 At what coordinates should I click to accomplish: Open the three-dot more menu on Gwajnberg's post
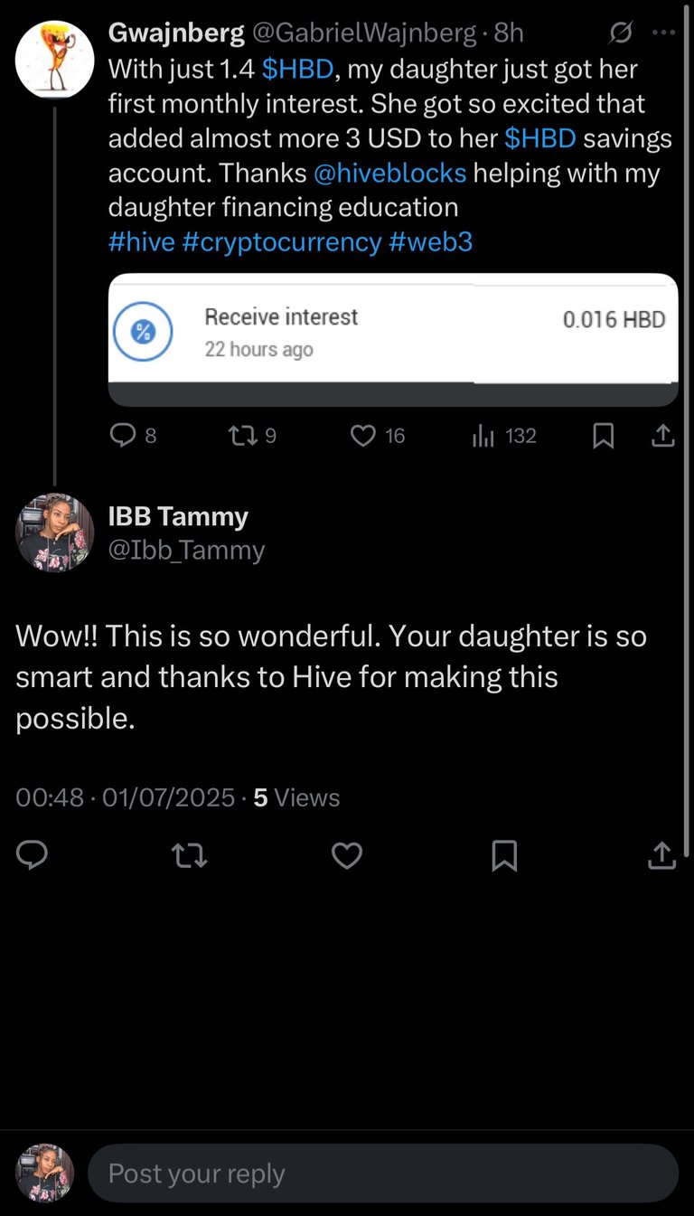coord(663,33)
